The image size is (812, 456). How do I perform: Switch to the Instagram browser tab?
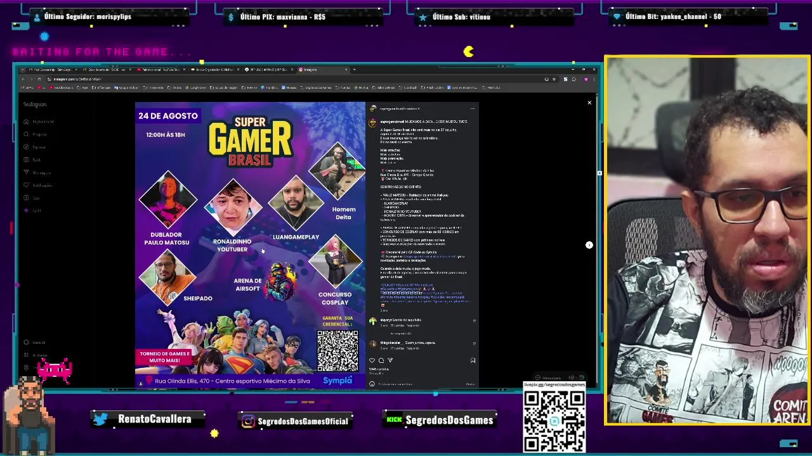point(324,70)
